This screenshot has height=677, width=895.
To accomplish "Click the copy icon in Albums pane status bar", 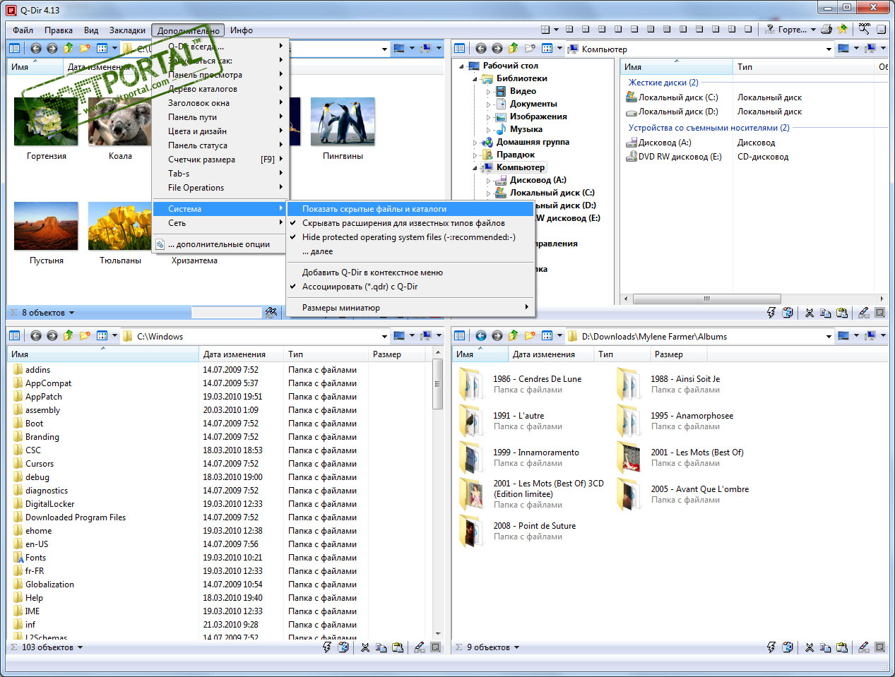I will click(826, 647).
